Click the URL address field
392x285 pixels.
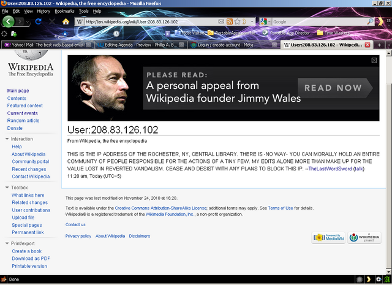coord(151,22)
